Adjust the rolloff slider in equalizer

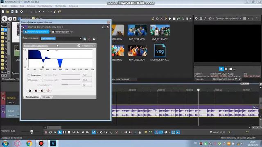[x=71, y=85]
